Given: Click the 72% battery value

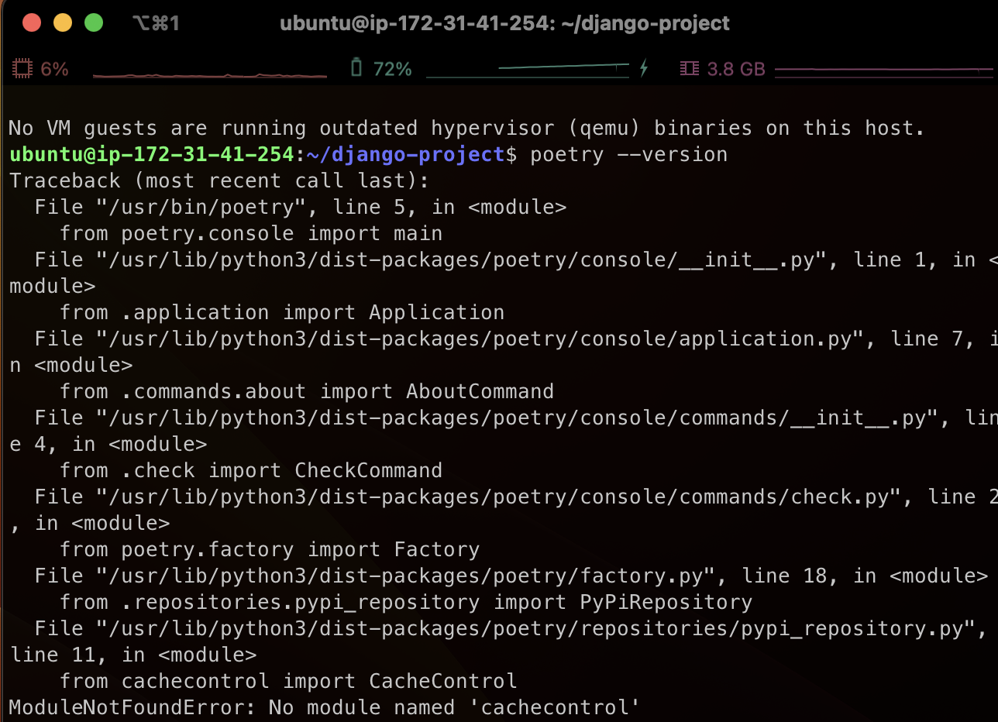Looking at the screenshot, I should pos(392,69).
